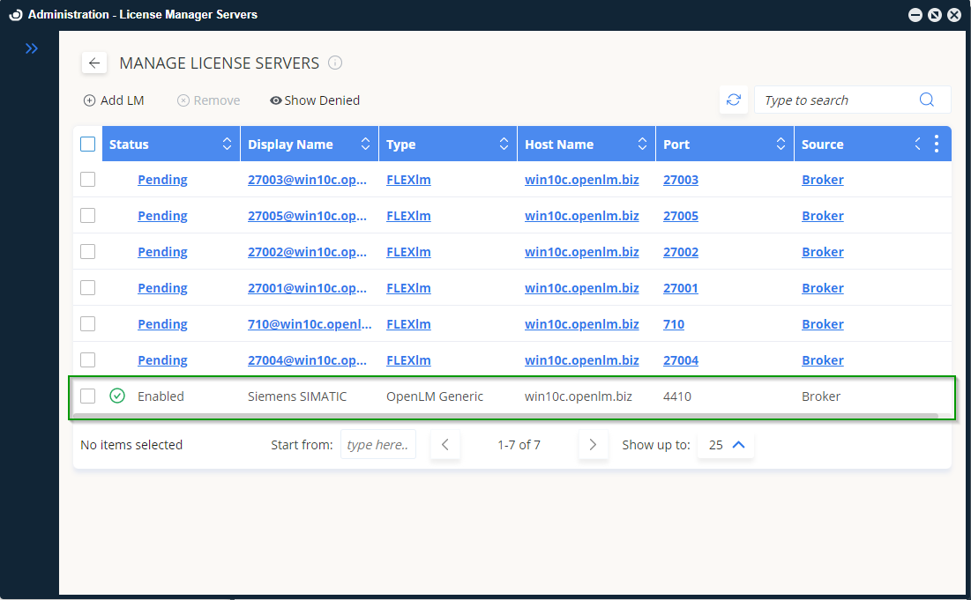Screen dimensions: 971x600
Task: Expand the left sidebar with double chevron
Action: (x=32, y=48)
